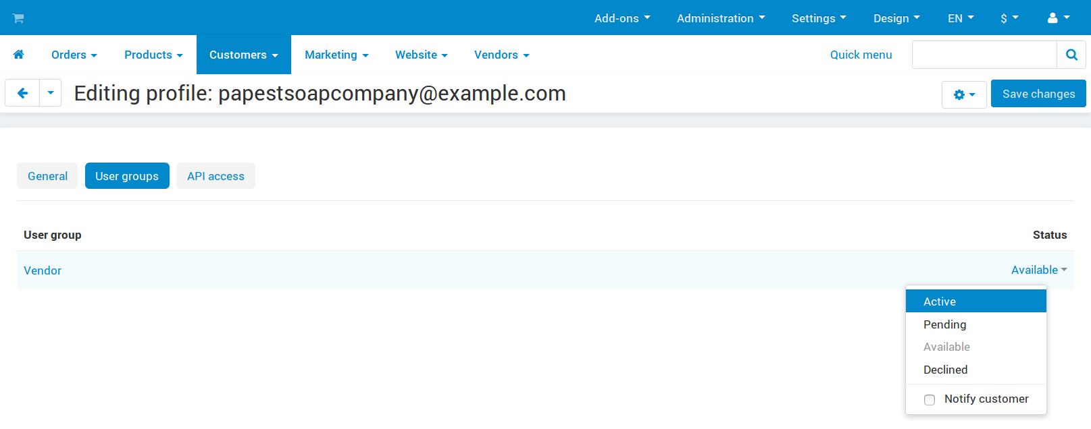
Task: Switch to the General tab
Action: (x=47, y=176)
